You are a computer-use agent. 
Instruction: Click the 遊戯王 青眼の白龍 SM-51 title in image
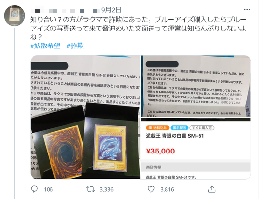click(175, 136)
